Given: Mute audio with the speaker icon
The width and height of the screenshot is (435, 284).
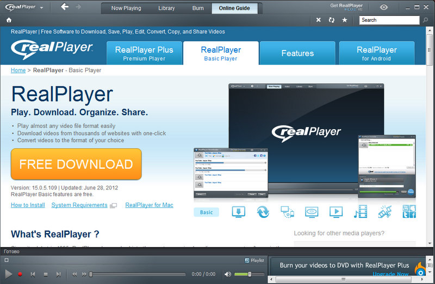Looking at the screenshot, I should [227, 274].
